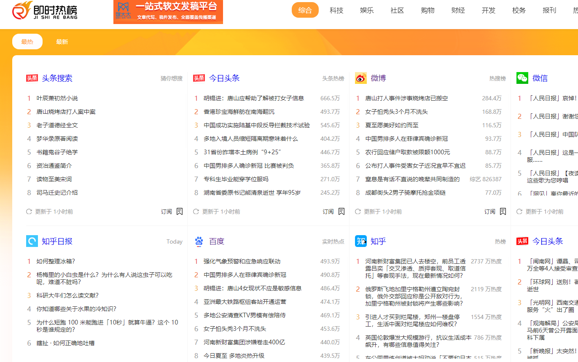
Task: Open the 知乎 card title
Action: coord(379,241)
